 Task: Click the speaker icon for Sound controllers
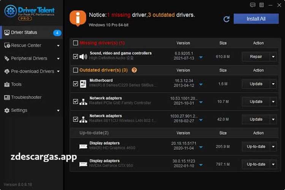(83, 57)
